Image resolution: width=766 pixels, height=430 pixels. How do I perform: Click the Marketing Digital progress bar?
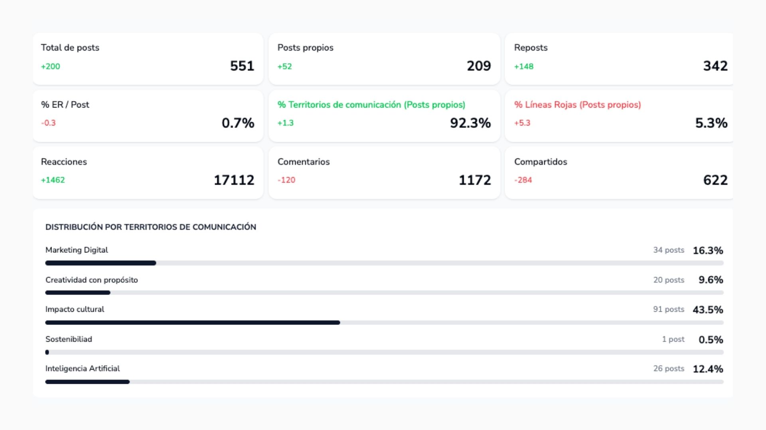click(384, 263)
